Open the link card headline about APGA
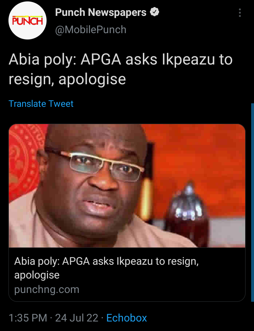The width and height of the screenshot is (254, 331). tap(107, 268)
